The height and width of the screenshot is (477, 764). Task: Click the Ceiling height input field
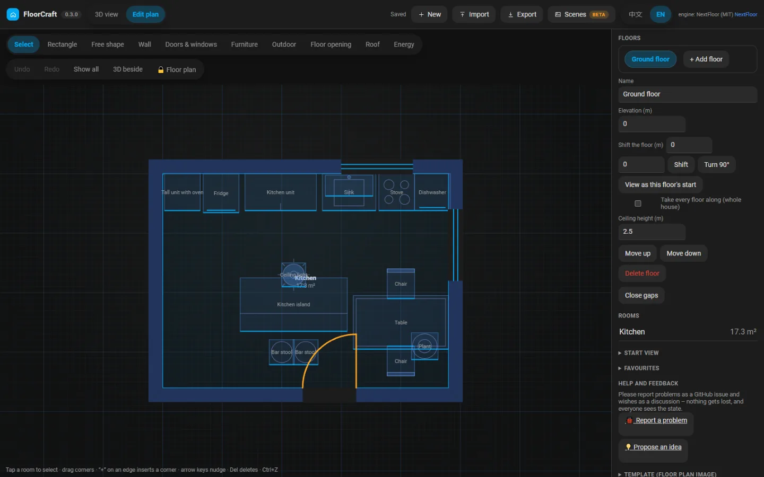click(x=652, y=232)
